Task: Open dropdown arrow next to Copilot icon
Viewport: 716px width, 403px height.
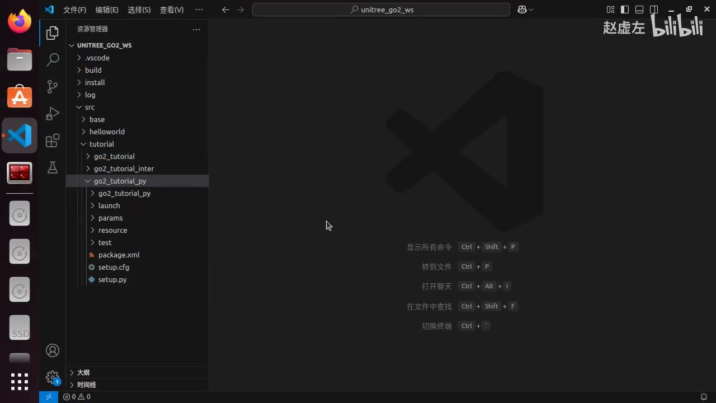Action: pyautogui.click(x=531, y=10)
